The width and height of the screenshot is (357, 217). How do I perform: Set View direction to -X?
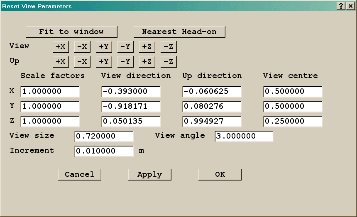(x=82, y=46)
